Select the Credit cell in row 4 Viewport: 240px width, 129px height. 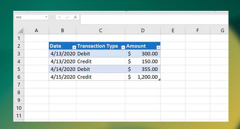[100, 61]
